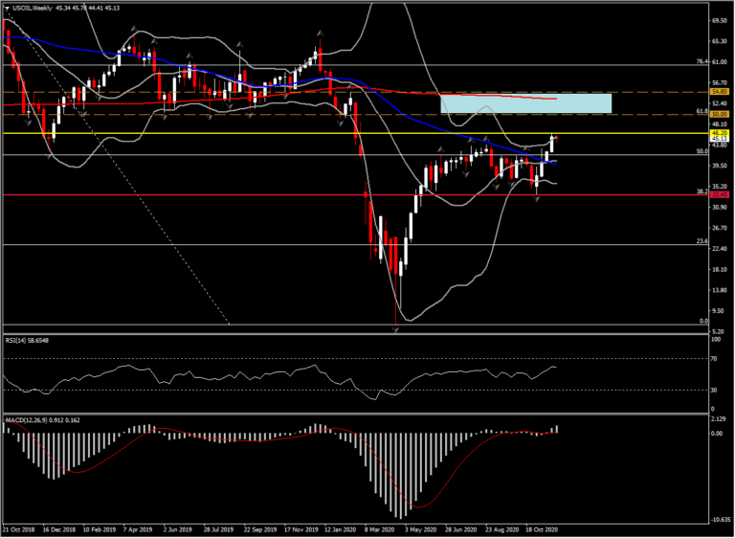The width and height of the screenshot is (735, 538).
Task: Click the 30.90 price axis value
Action: click(719, 207)
